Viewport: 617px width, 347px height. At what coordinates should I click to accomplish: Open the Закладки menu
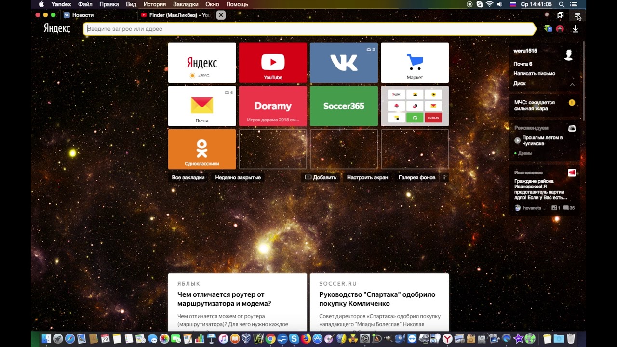tap(186, 4)
